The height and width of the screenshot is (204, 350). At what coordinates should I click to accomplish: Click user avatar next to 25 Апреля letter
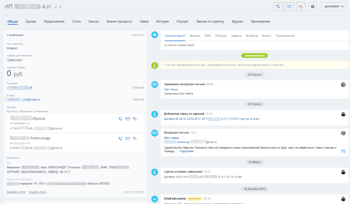tap(343, 85)
